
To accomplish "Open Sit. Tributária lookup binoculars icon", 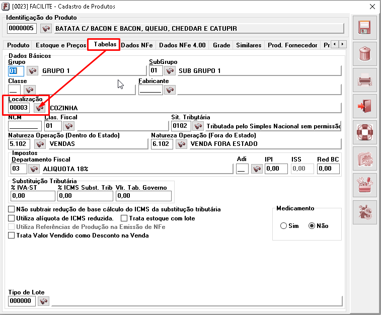I will pos(198,126).
